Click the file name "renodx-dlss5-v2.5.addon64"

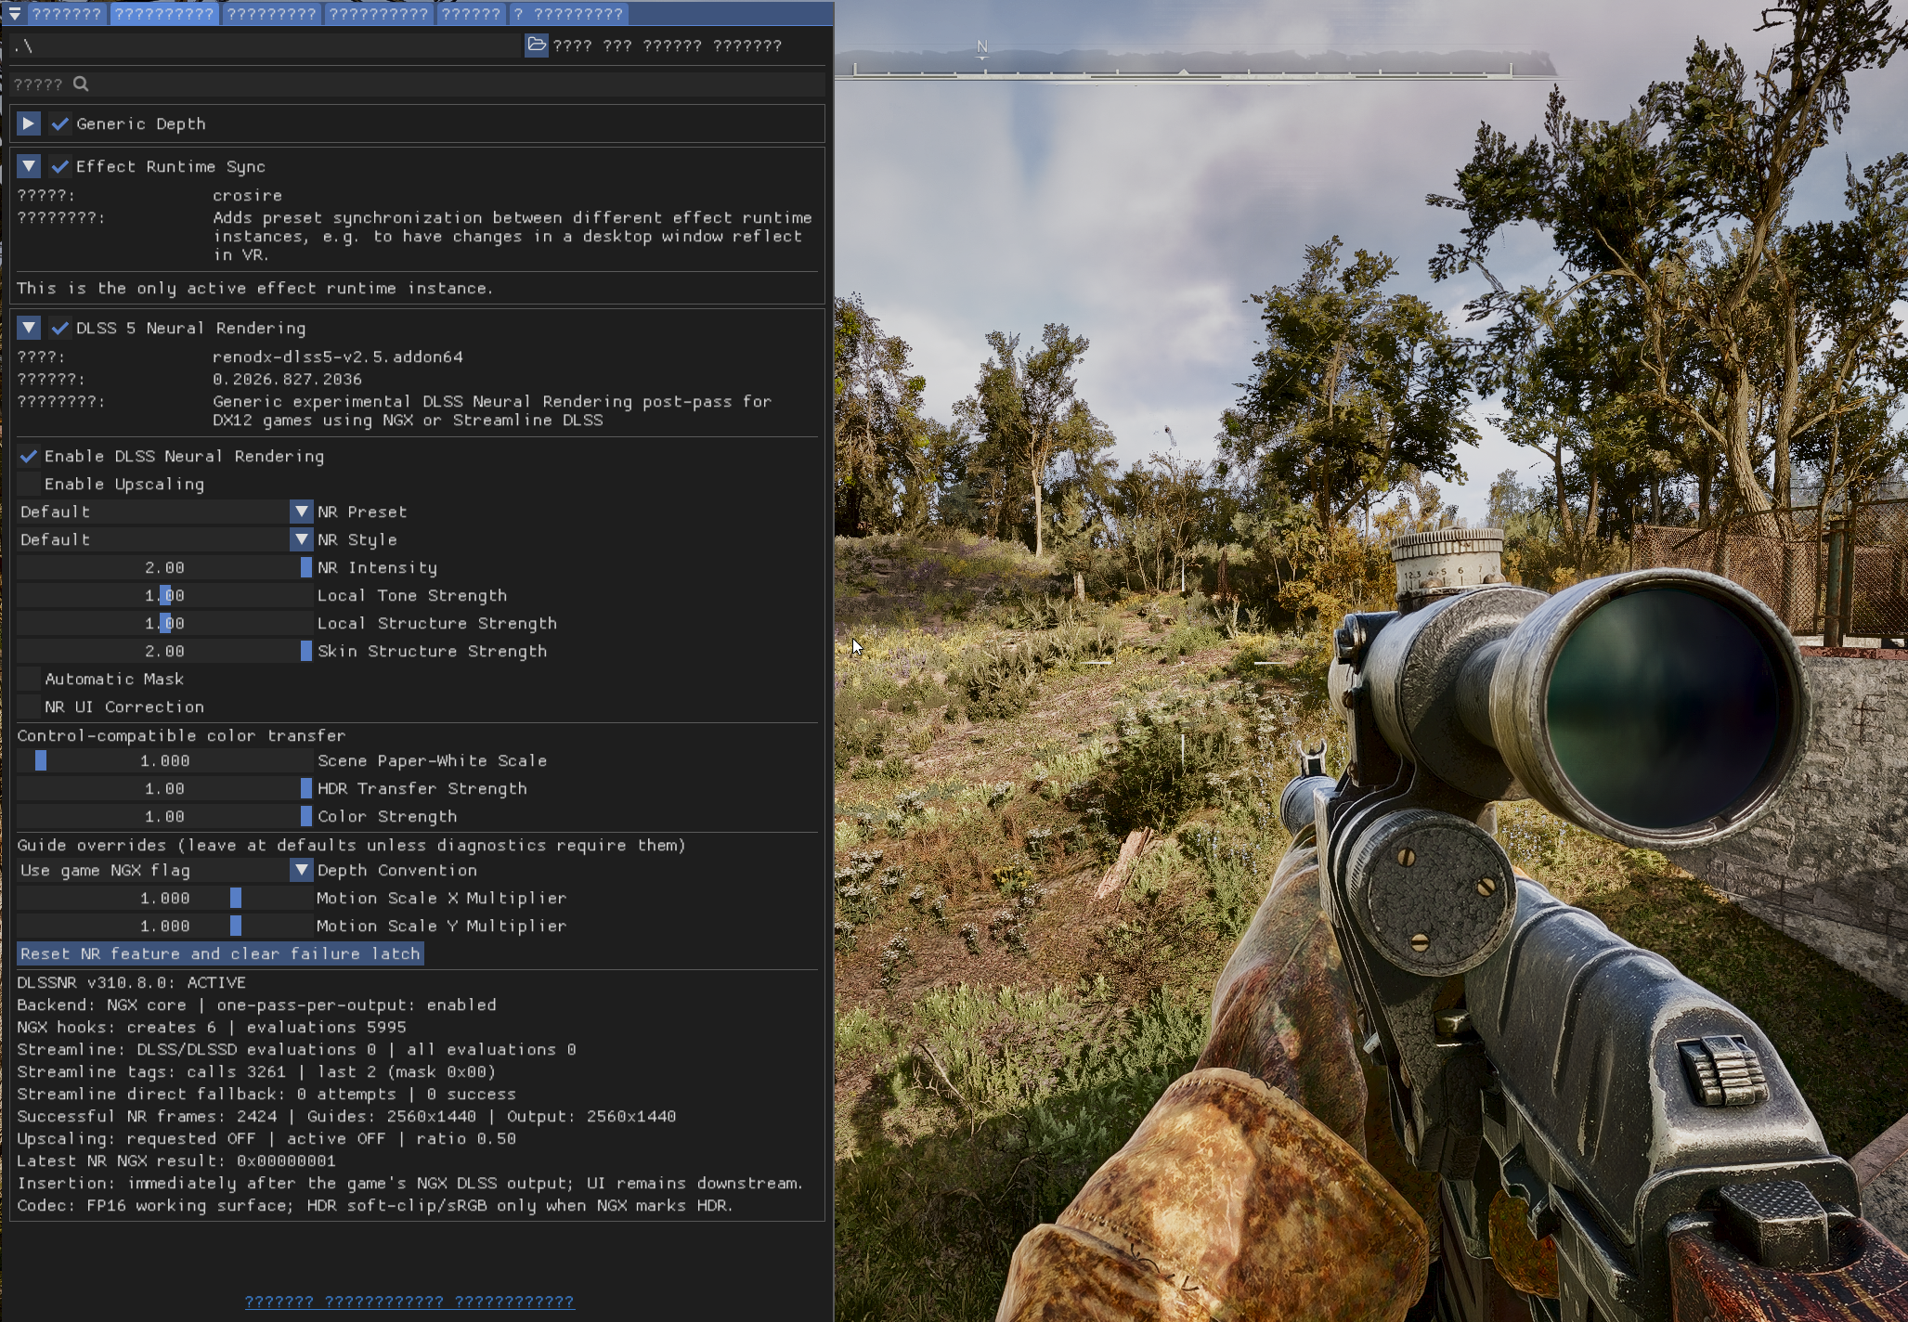(338, 356)
